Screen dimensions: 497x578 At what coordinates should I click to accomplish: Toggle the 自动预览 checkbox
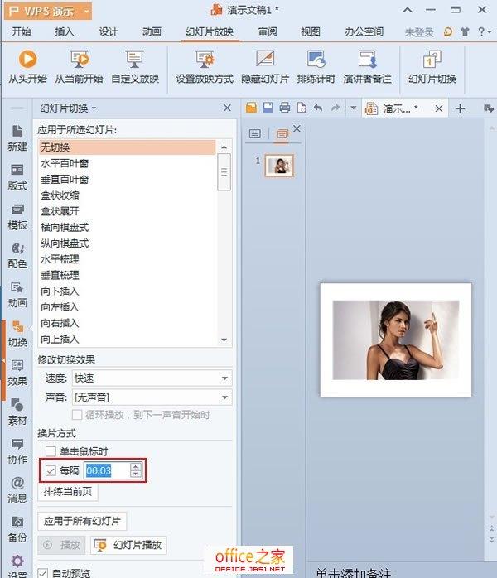44,572
